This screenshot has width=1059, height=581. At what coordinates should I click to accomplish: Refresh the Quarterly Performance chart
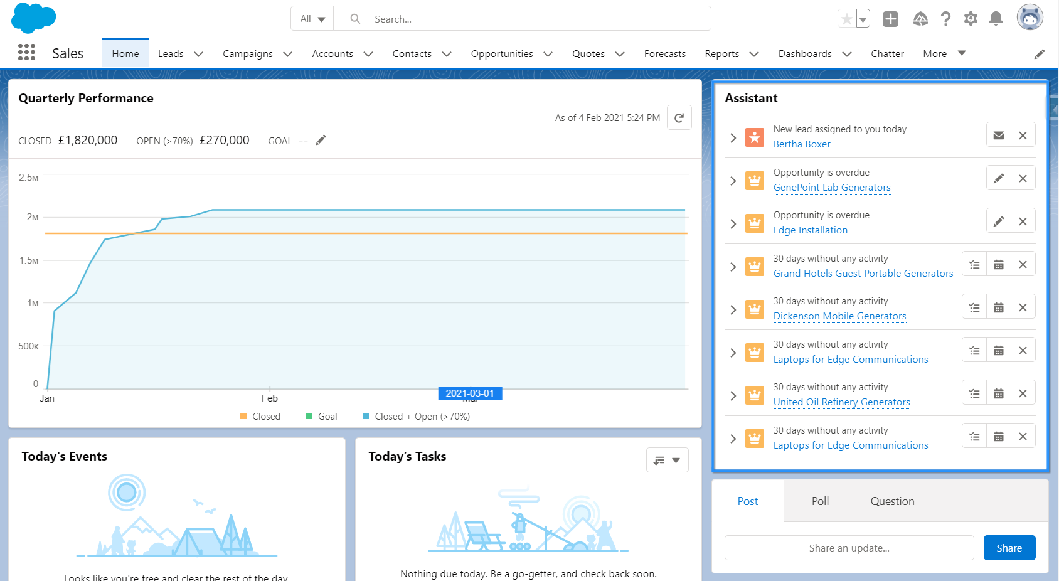coord(679,117)
